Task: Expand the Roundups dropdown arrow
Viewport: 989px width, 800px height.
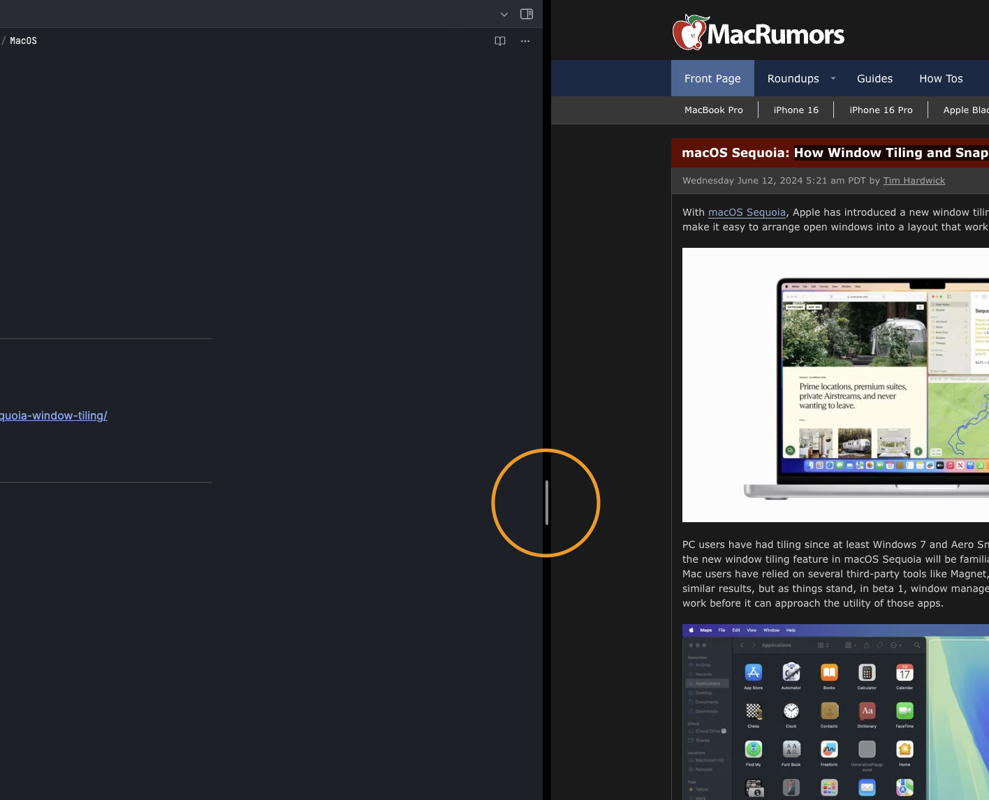Action: (x=833, y=79)
